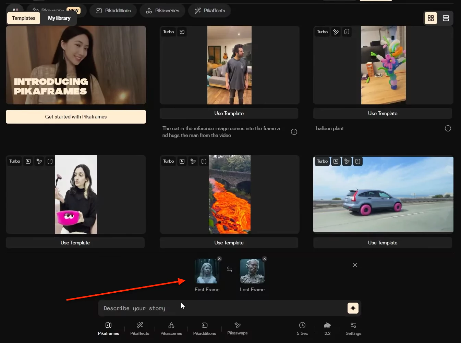Show info for the balloon plant prompt

tap(448, 128)
